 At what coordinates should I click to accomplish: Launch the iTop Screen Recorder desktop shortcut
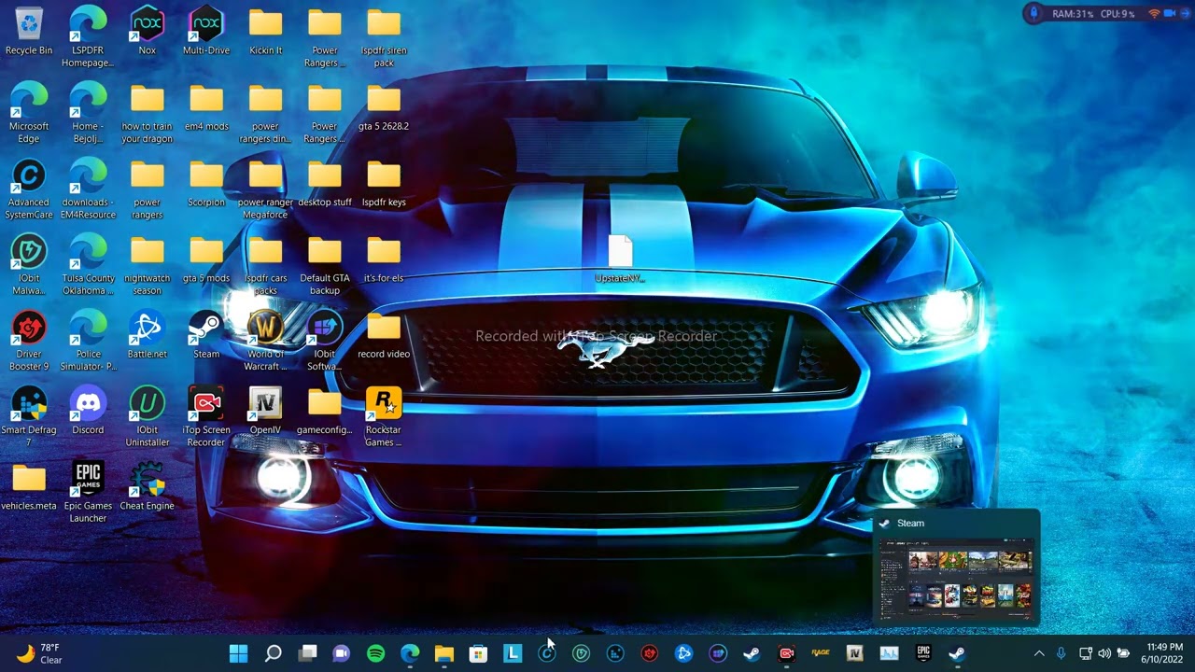point(206,416)
